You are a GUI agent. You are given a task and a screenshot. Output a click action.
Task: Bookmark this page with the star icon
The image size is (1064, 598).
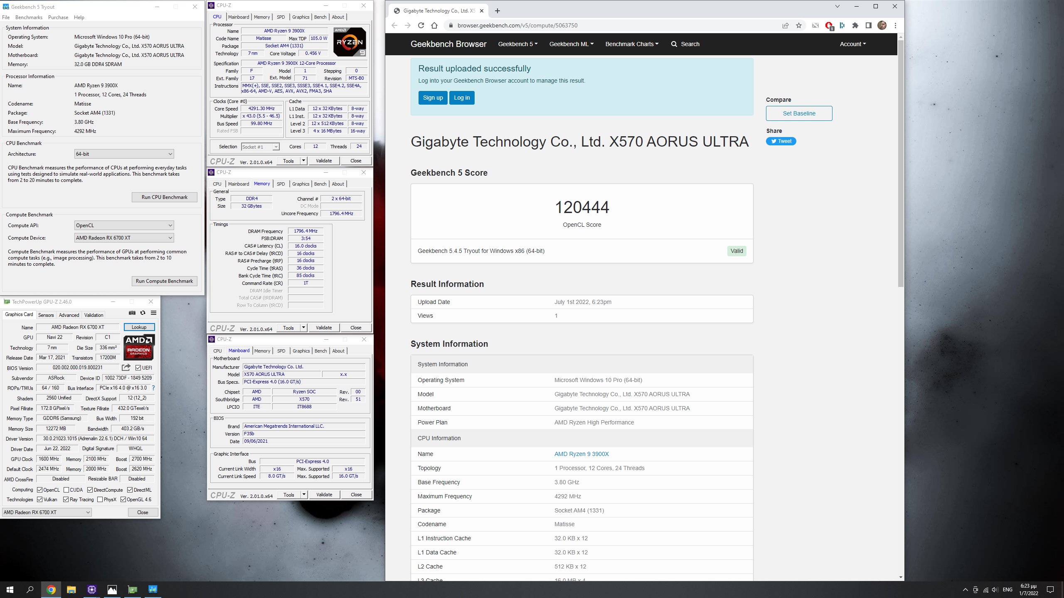799,25
